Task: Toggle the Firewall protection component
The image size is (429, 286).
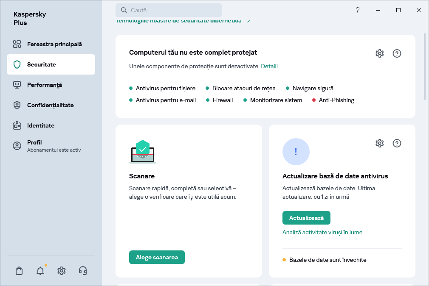Action: 222,100
